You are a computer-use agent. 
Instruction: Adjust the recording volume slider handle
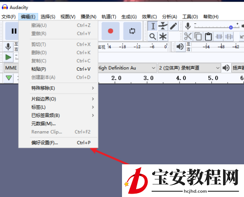(231, 27)
